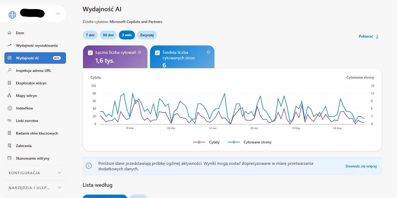The height and width of the screenshot is (198, 397).
Task: Uncheck the Łączna liczba cytowań checkbox
Action: (x=90, y=53)
